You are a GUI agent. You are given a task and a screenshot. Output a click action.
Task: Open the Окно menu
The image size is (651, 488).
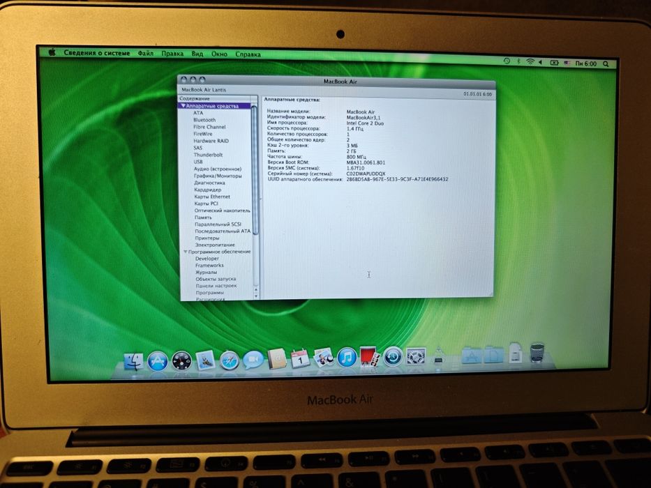pos(219,54)
